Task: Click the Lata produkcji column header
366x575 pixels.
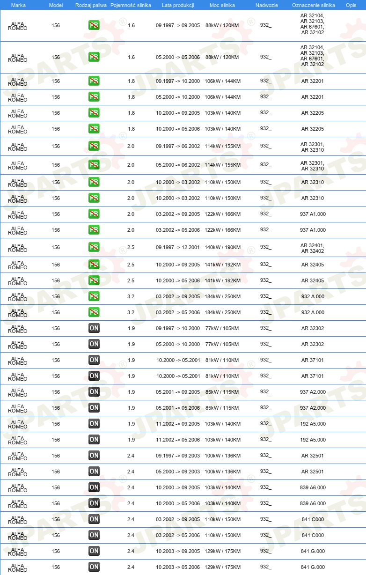Action: [178, 5]
